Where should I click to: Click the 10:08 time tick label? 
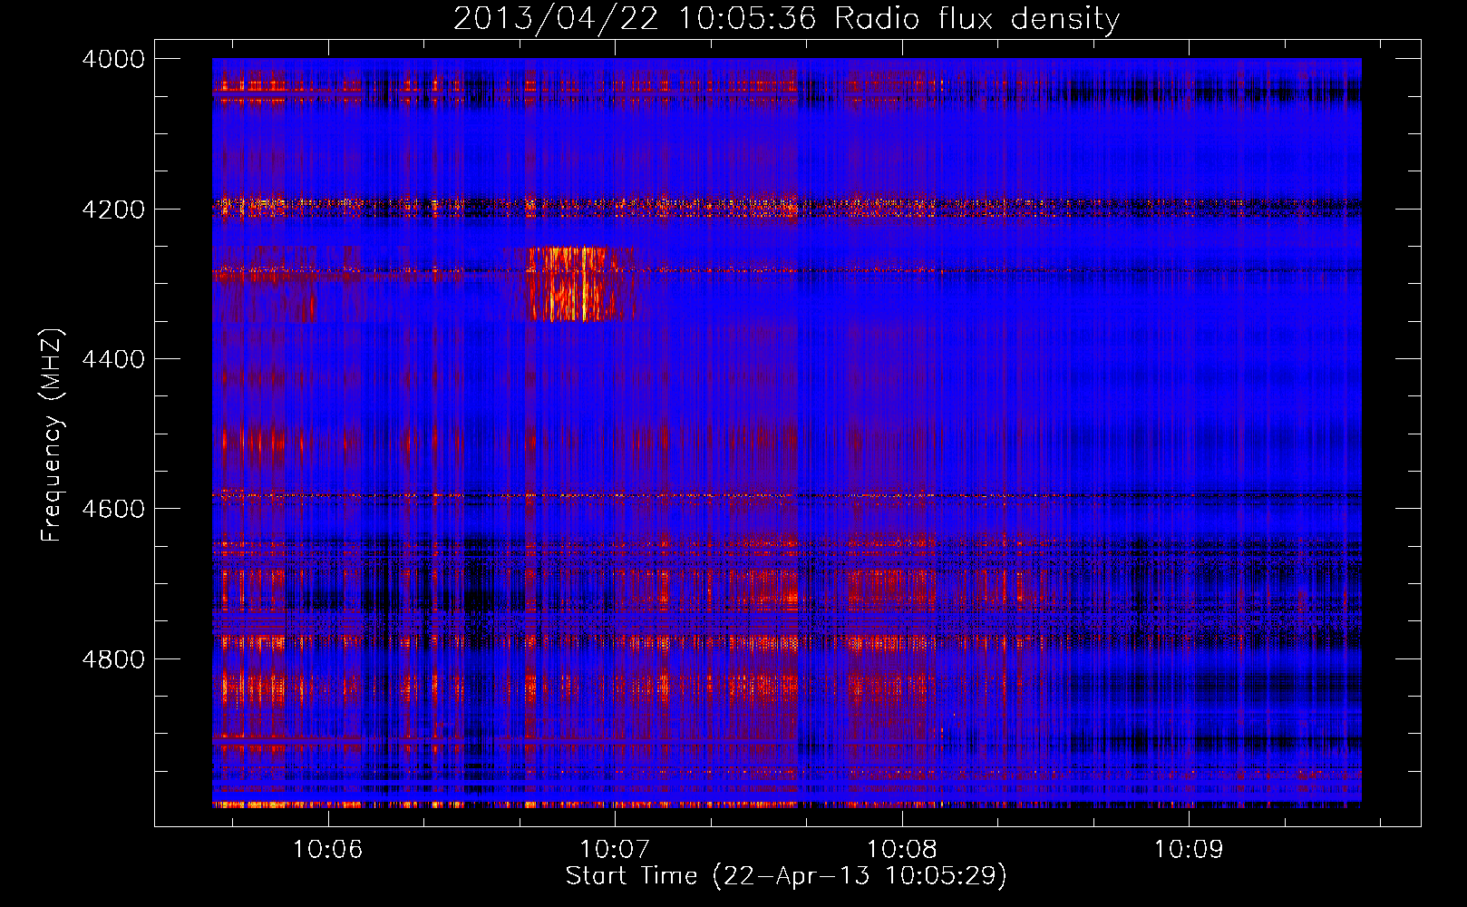tap(901, 850)
